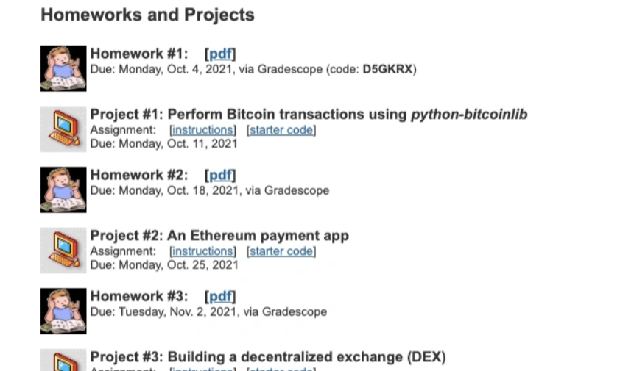Screen dimensions: 620x371
Task: Click the Homework #1 student reading icon
Action: 63,68
